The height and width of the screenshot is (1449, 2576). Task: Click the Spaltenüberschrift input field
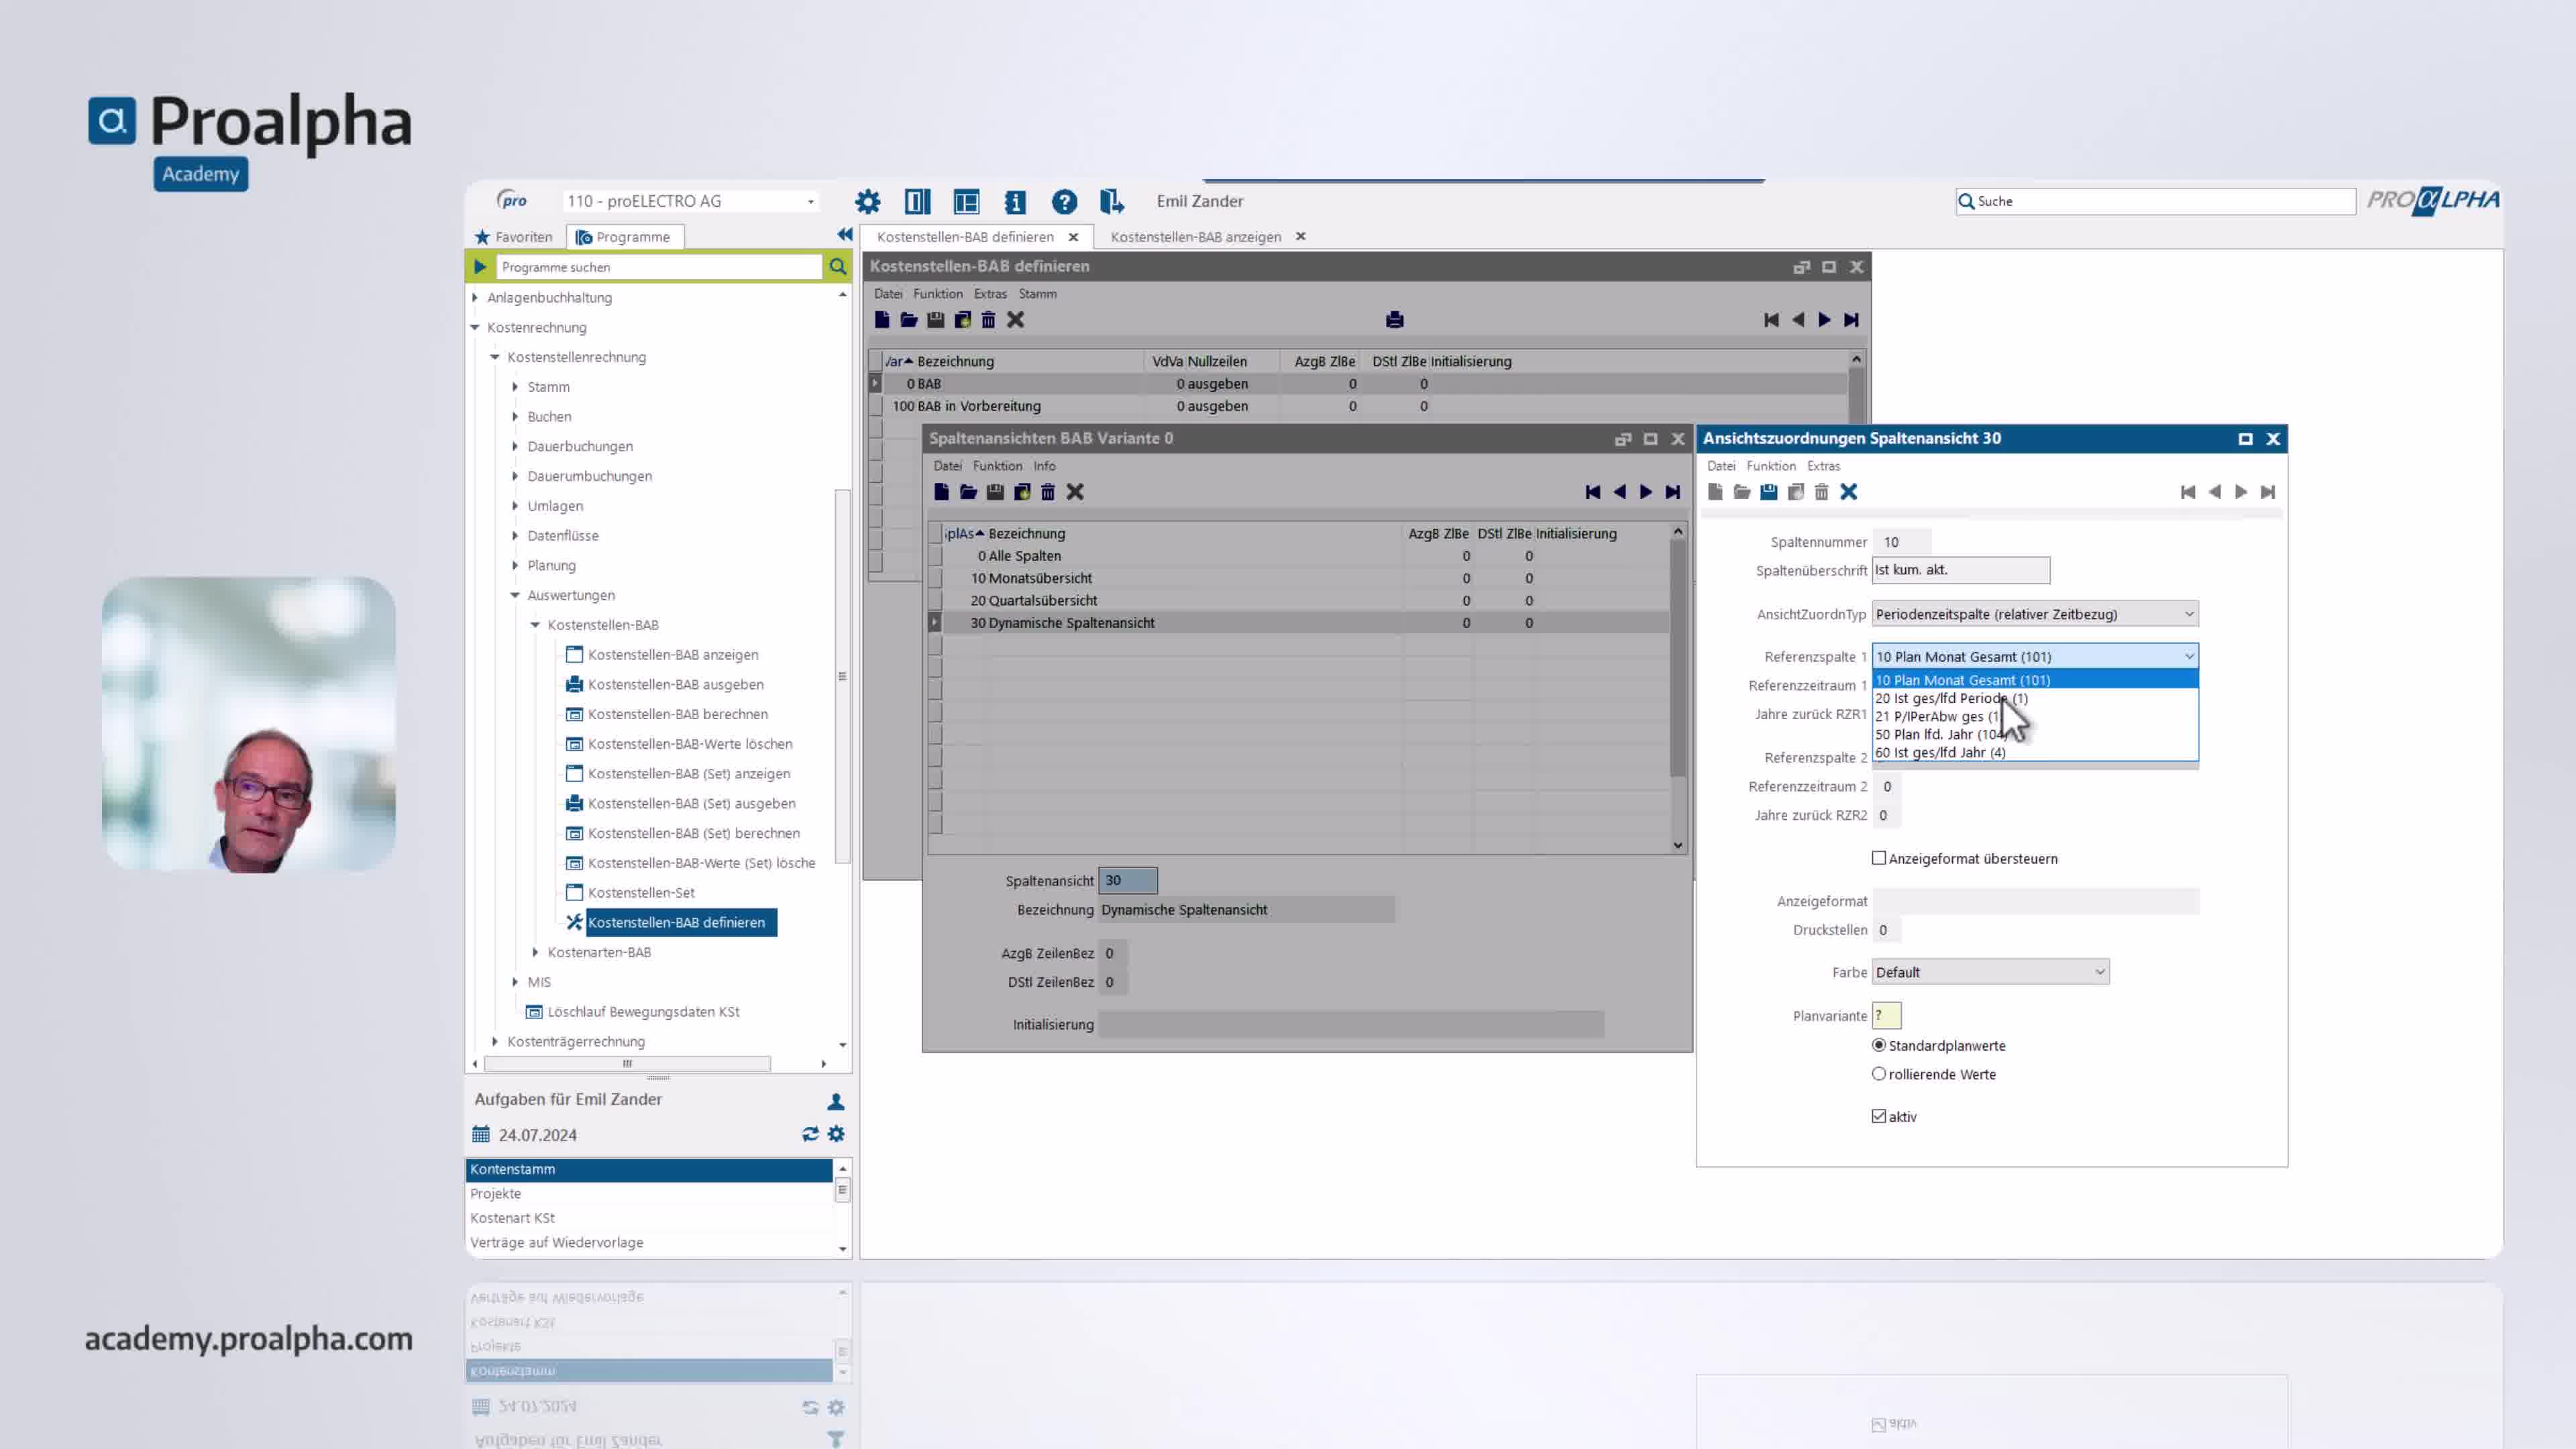(1960, 570)
